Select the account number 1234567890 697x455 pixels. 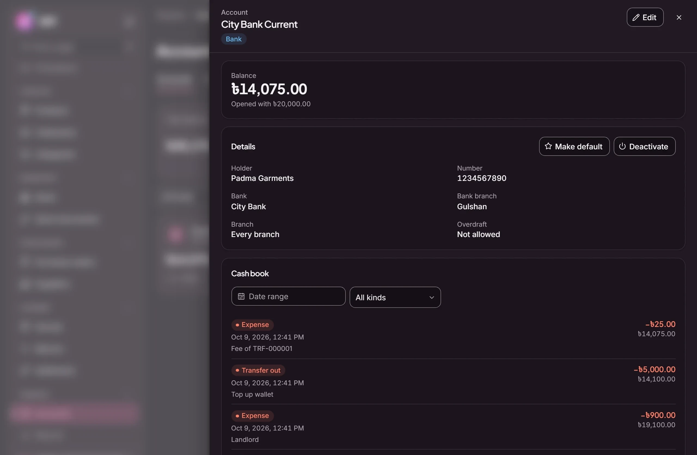click(x=481, y=178)
